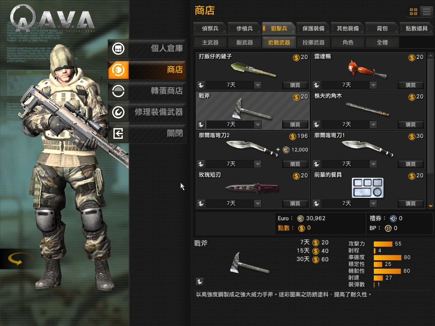435x326 pixels.
Task: Click the grid view icon
Action: click(x=413, y=11)
